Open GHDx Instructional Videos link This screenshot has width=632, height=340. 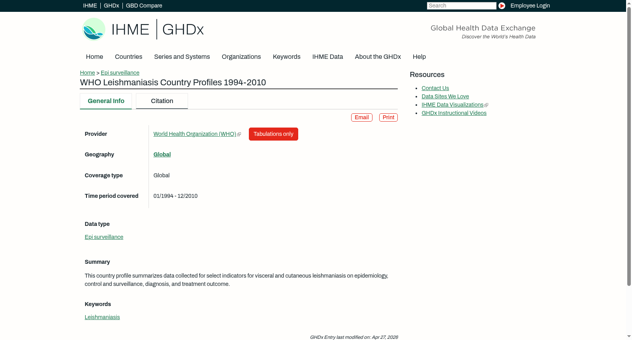coord(454,113)
